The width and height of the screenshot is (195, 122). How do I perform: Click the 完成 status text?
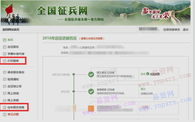pos(143,74)
